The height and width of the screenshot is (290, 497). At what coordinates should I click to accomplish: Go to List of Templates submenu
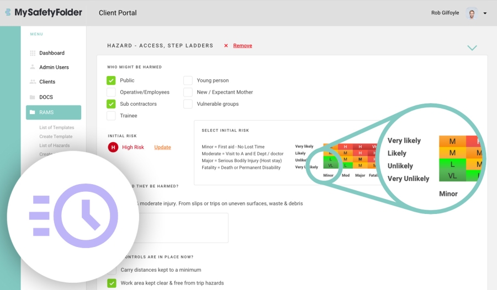(56, 127)
